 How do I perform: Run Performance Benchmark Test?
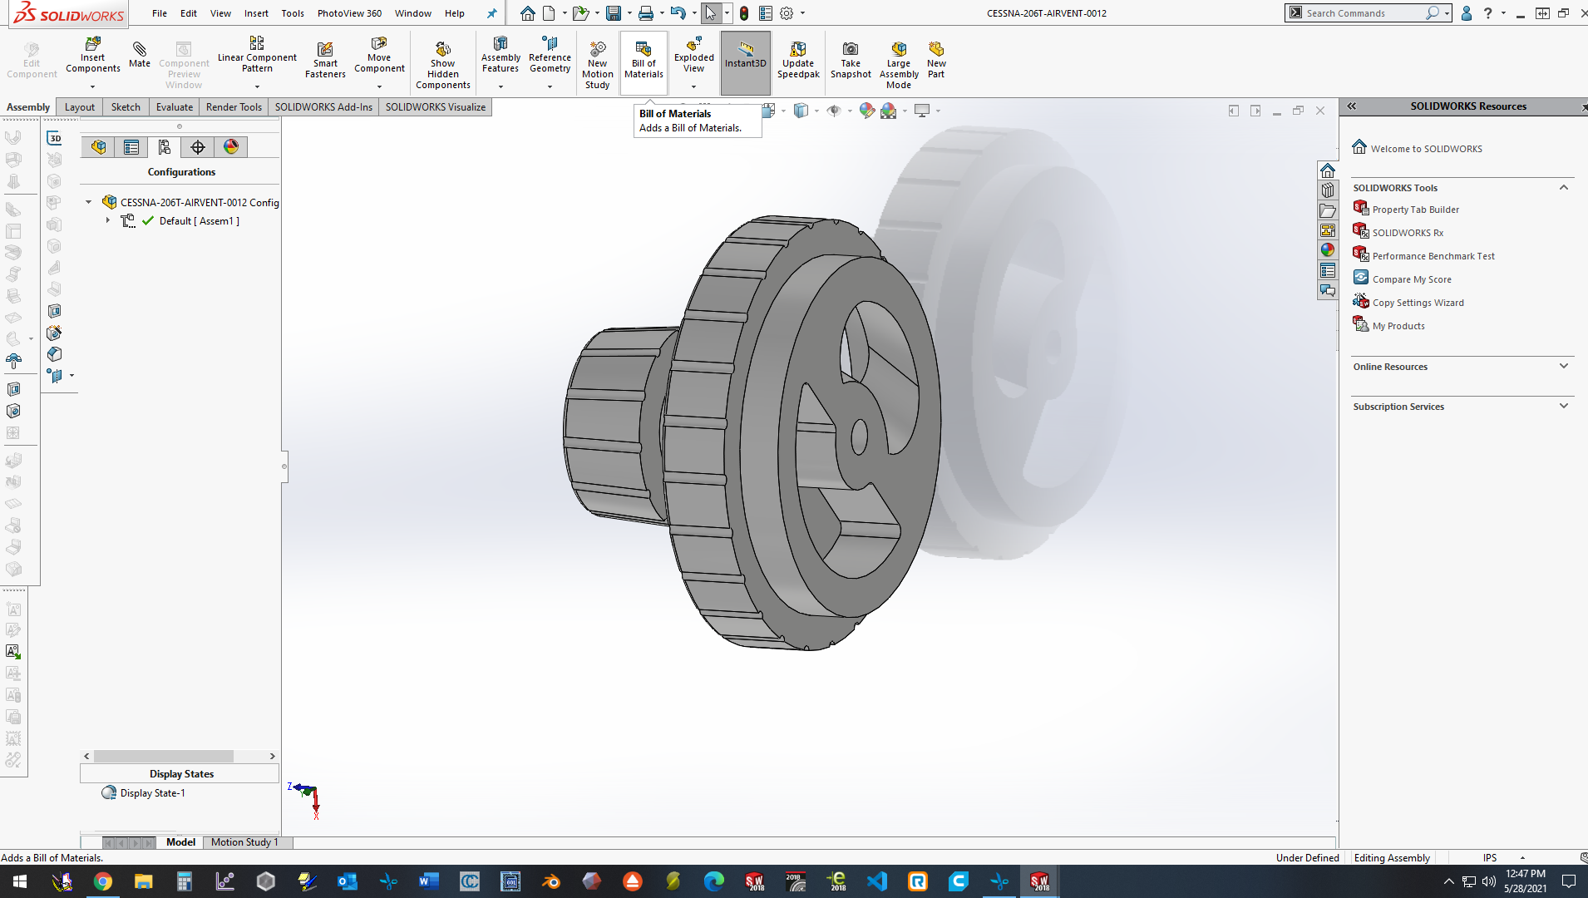(x=1433, y=256)
